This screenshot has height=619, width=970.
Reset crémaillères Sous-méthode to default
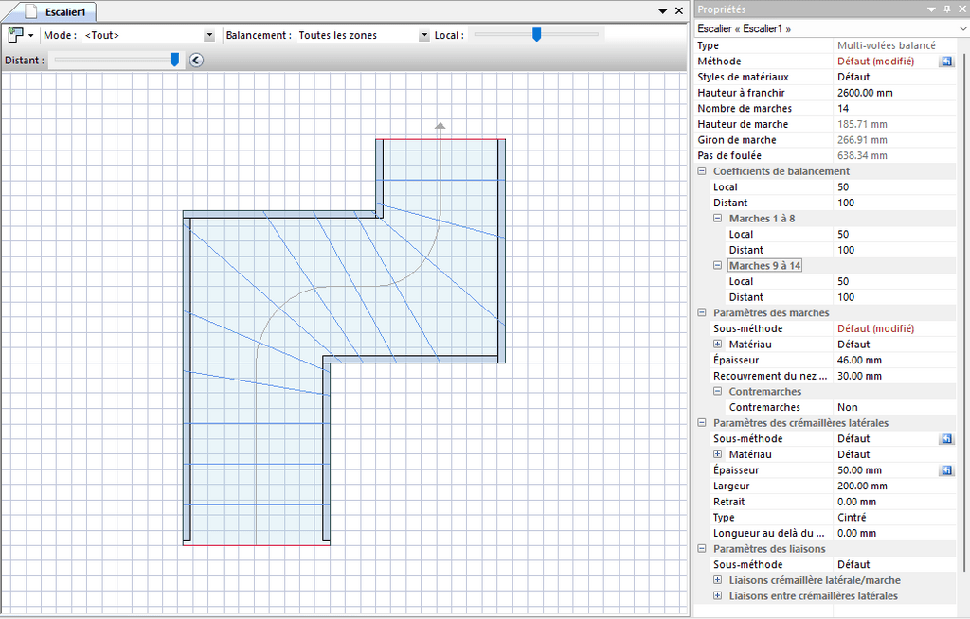coord(946,438)
